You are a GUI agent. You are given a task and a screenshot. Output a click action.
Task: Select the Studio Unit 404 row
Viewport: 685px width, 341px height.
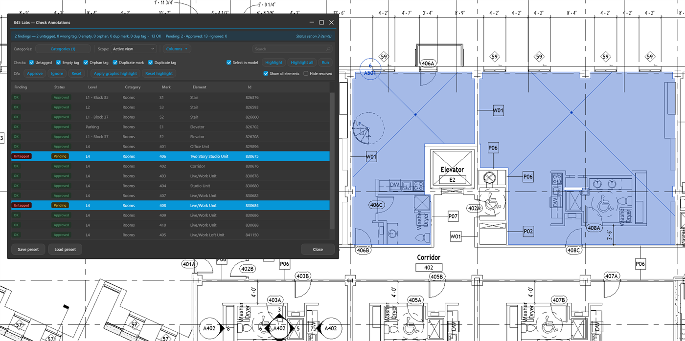(x=170, y=186)
